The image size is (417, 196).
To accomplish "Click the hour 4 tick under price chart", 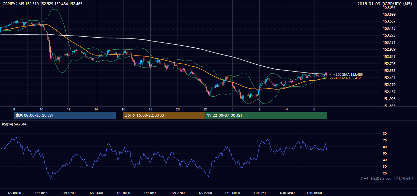I will (x=287, y=109).
